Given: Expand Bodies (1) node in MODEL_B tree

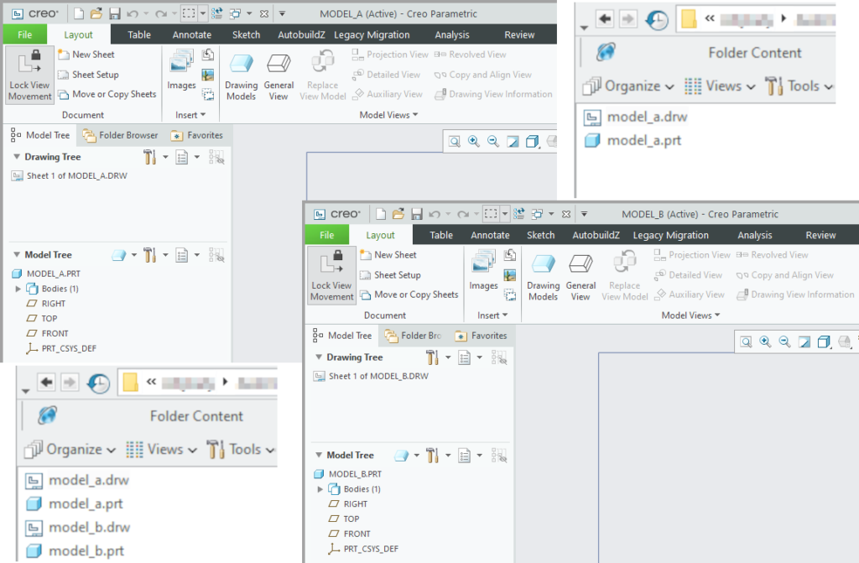Looking at the screenshot, I should (x=320, y=489).
